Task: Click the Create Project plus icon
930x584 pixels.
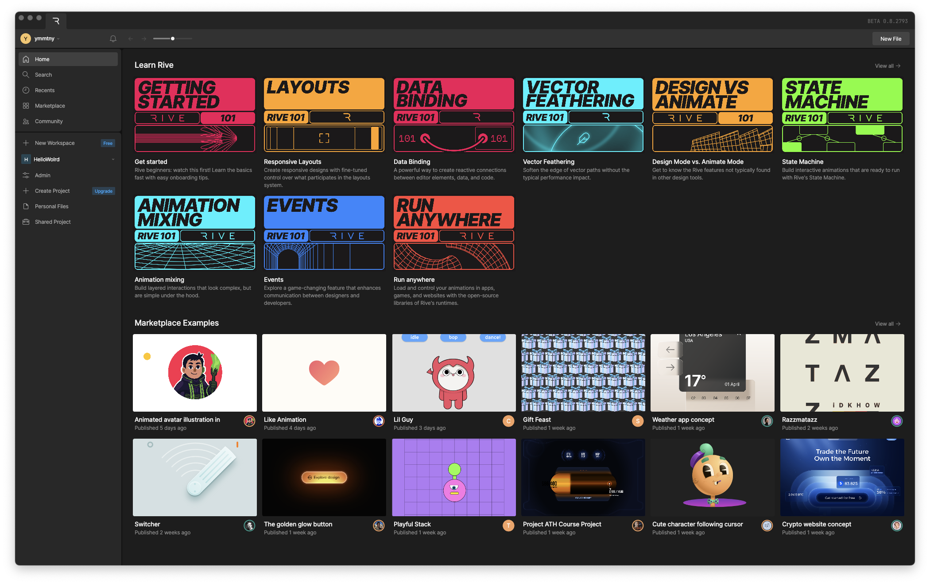Action: click(26, 191)
